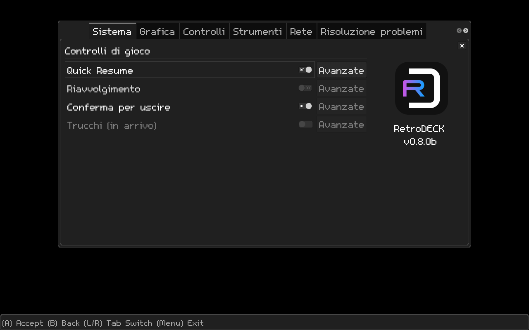Go to the Rete tab
This screenshot has width=529, height=330.
click(x=301, y=32)
